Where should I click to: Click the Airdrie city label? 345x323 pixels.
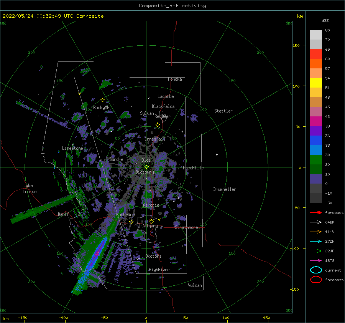click(151, 205)
